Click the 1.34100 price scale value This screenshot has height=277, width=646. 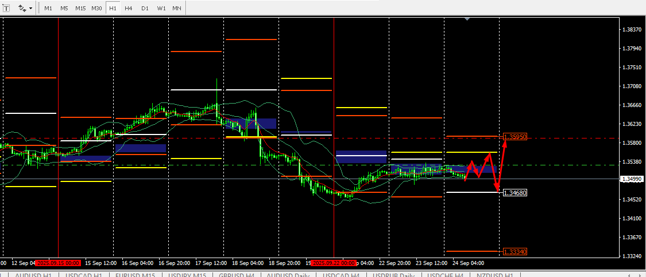coord(632,218)
